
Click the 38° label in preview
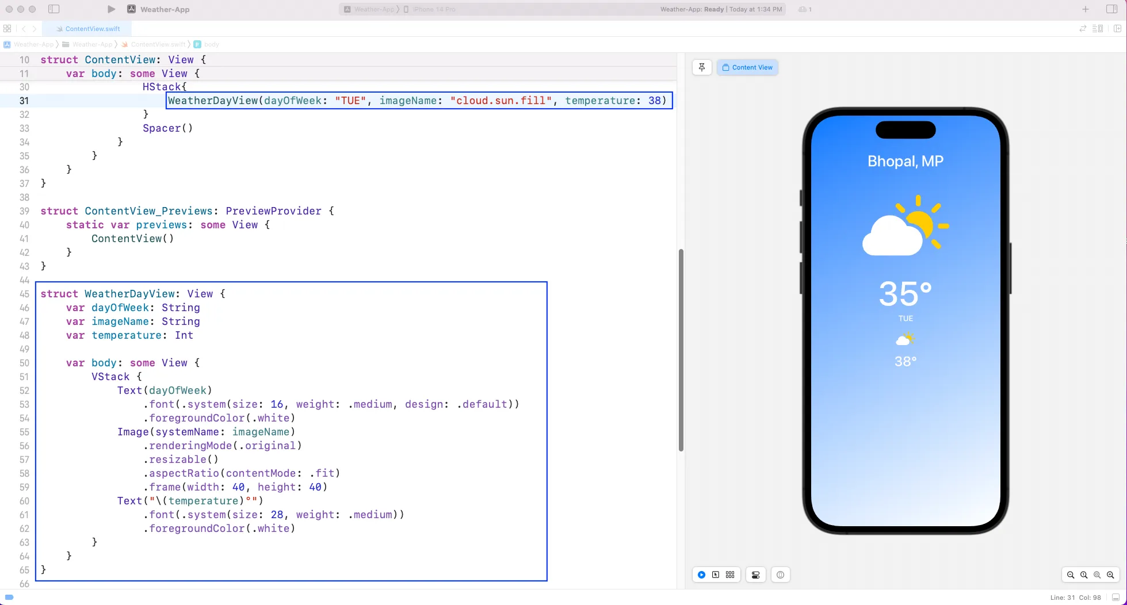pyautogui.click(x=906, y=362)
